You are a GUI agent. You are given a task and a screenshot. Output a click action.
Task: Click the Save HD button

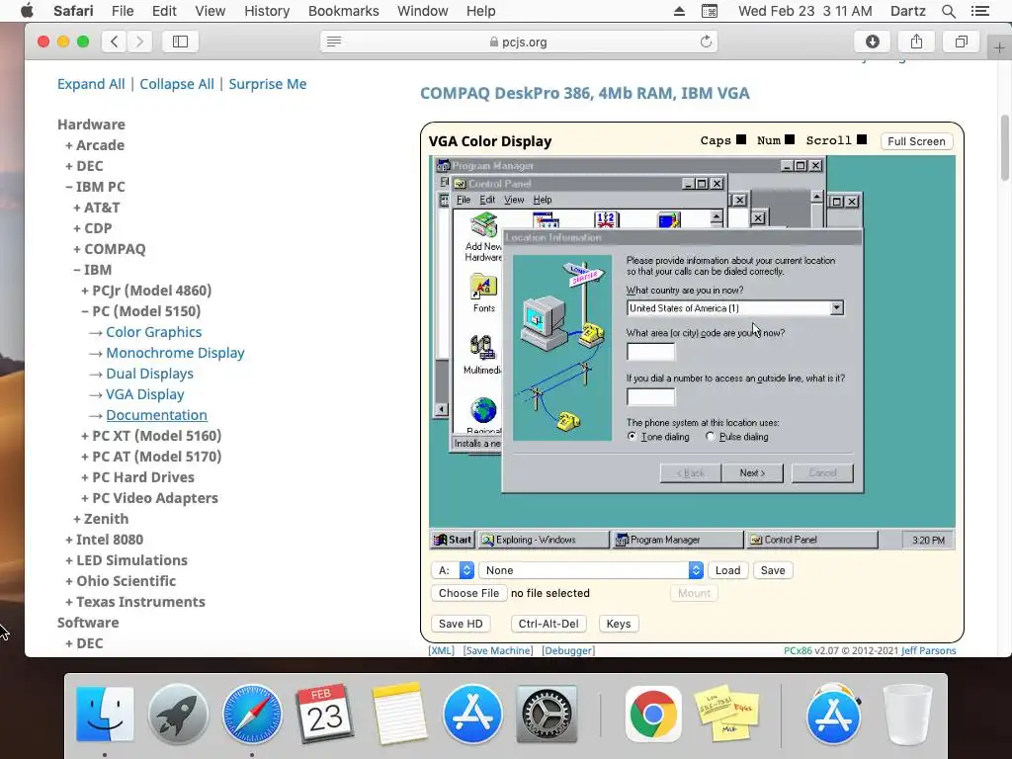click(x=461, y=624)
